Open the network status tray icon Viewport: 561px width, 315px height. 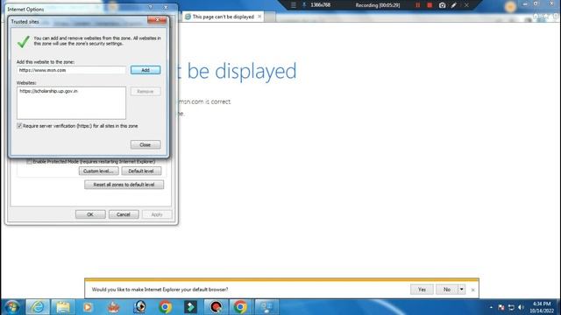[511, 307]
